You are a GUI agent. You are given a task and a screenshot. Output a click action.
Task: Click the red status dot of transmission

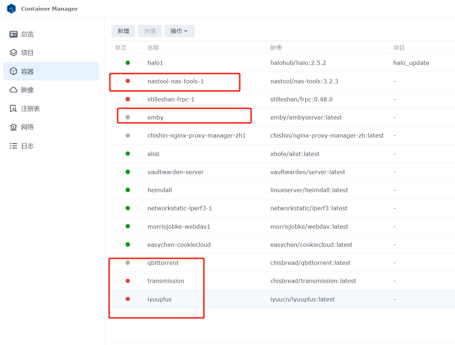click(128, 281)
